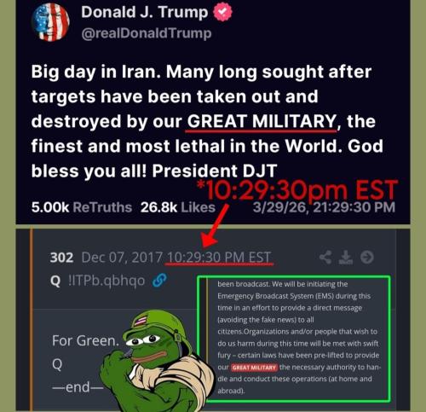The image size is (426, 412).
Task: Open the Donald J. Trump display name
Action: coord(145,12)
